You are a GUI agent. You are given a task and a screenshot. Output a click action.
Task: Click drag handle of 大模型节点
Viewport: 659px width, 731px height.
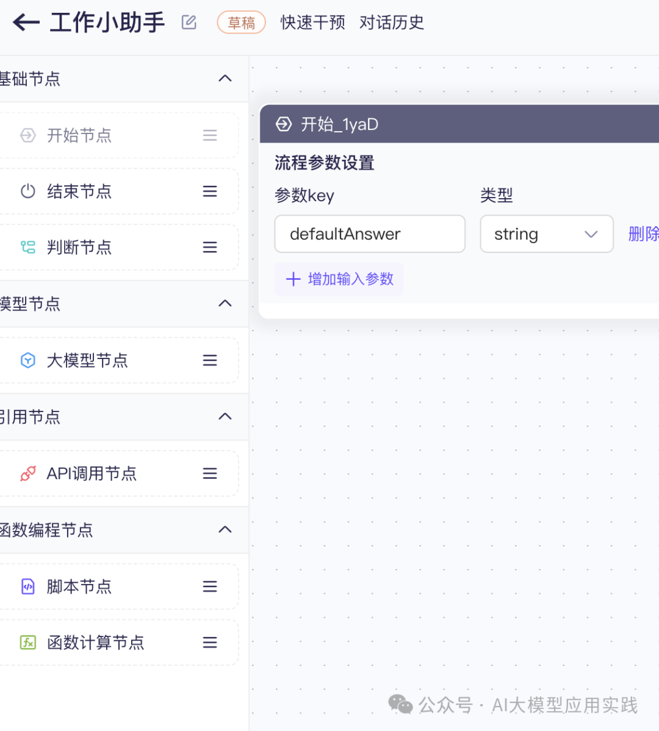210,360
